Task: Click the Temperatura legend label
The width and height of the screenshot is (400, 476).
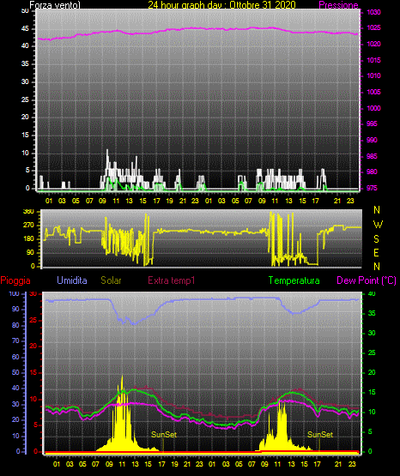Action: coord(294,280)
